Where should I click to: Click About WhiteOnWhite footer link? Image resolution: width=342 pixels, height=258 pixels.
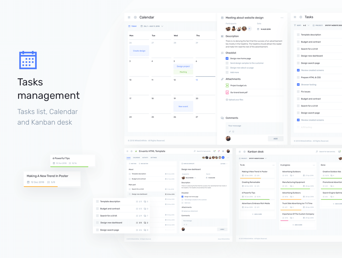[224, 239]
